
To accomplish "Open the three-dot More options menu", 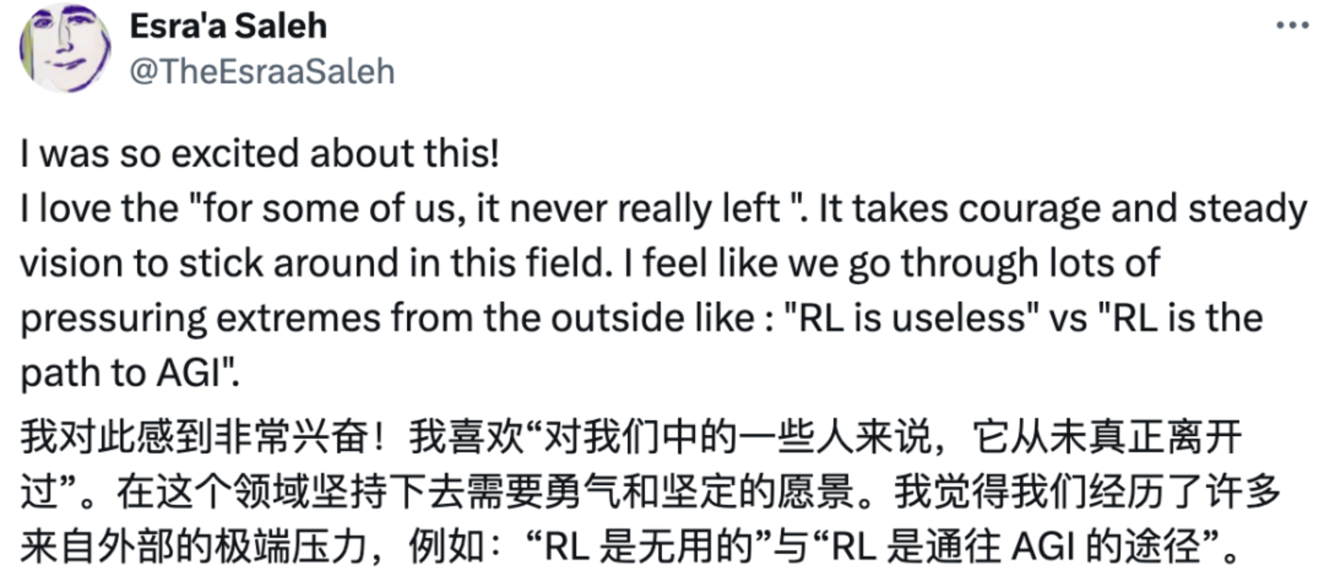I will coord(1291,25).
